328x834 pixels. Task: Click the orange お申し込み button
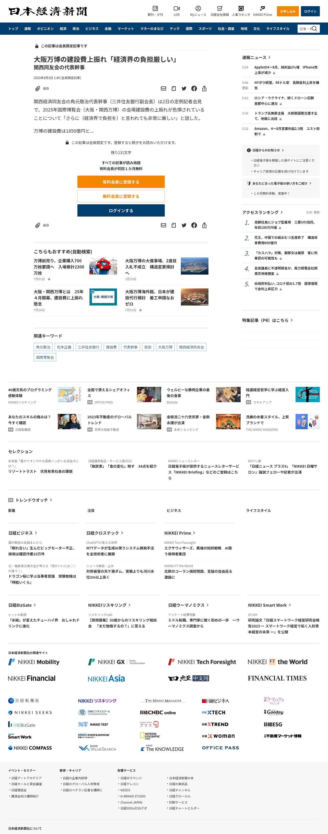click(x=288, y=11)
